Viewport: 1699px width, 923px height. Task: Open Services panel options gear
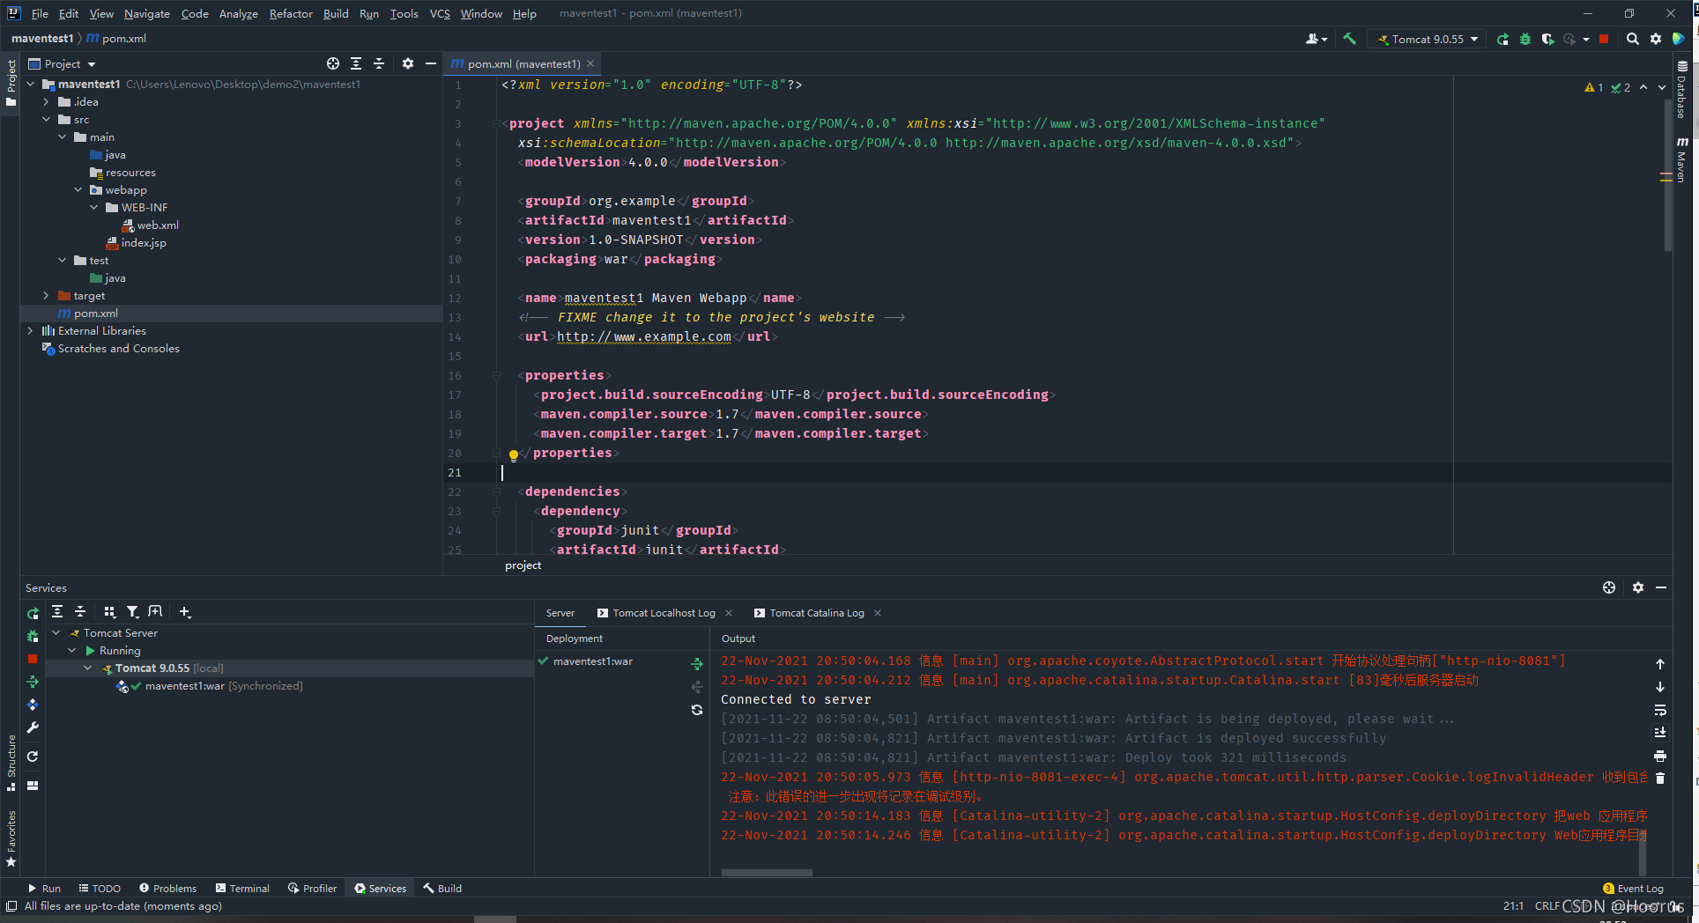pyautogui.click(x=1638, y=587)
